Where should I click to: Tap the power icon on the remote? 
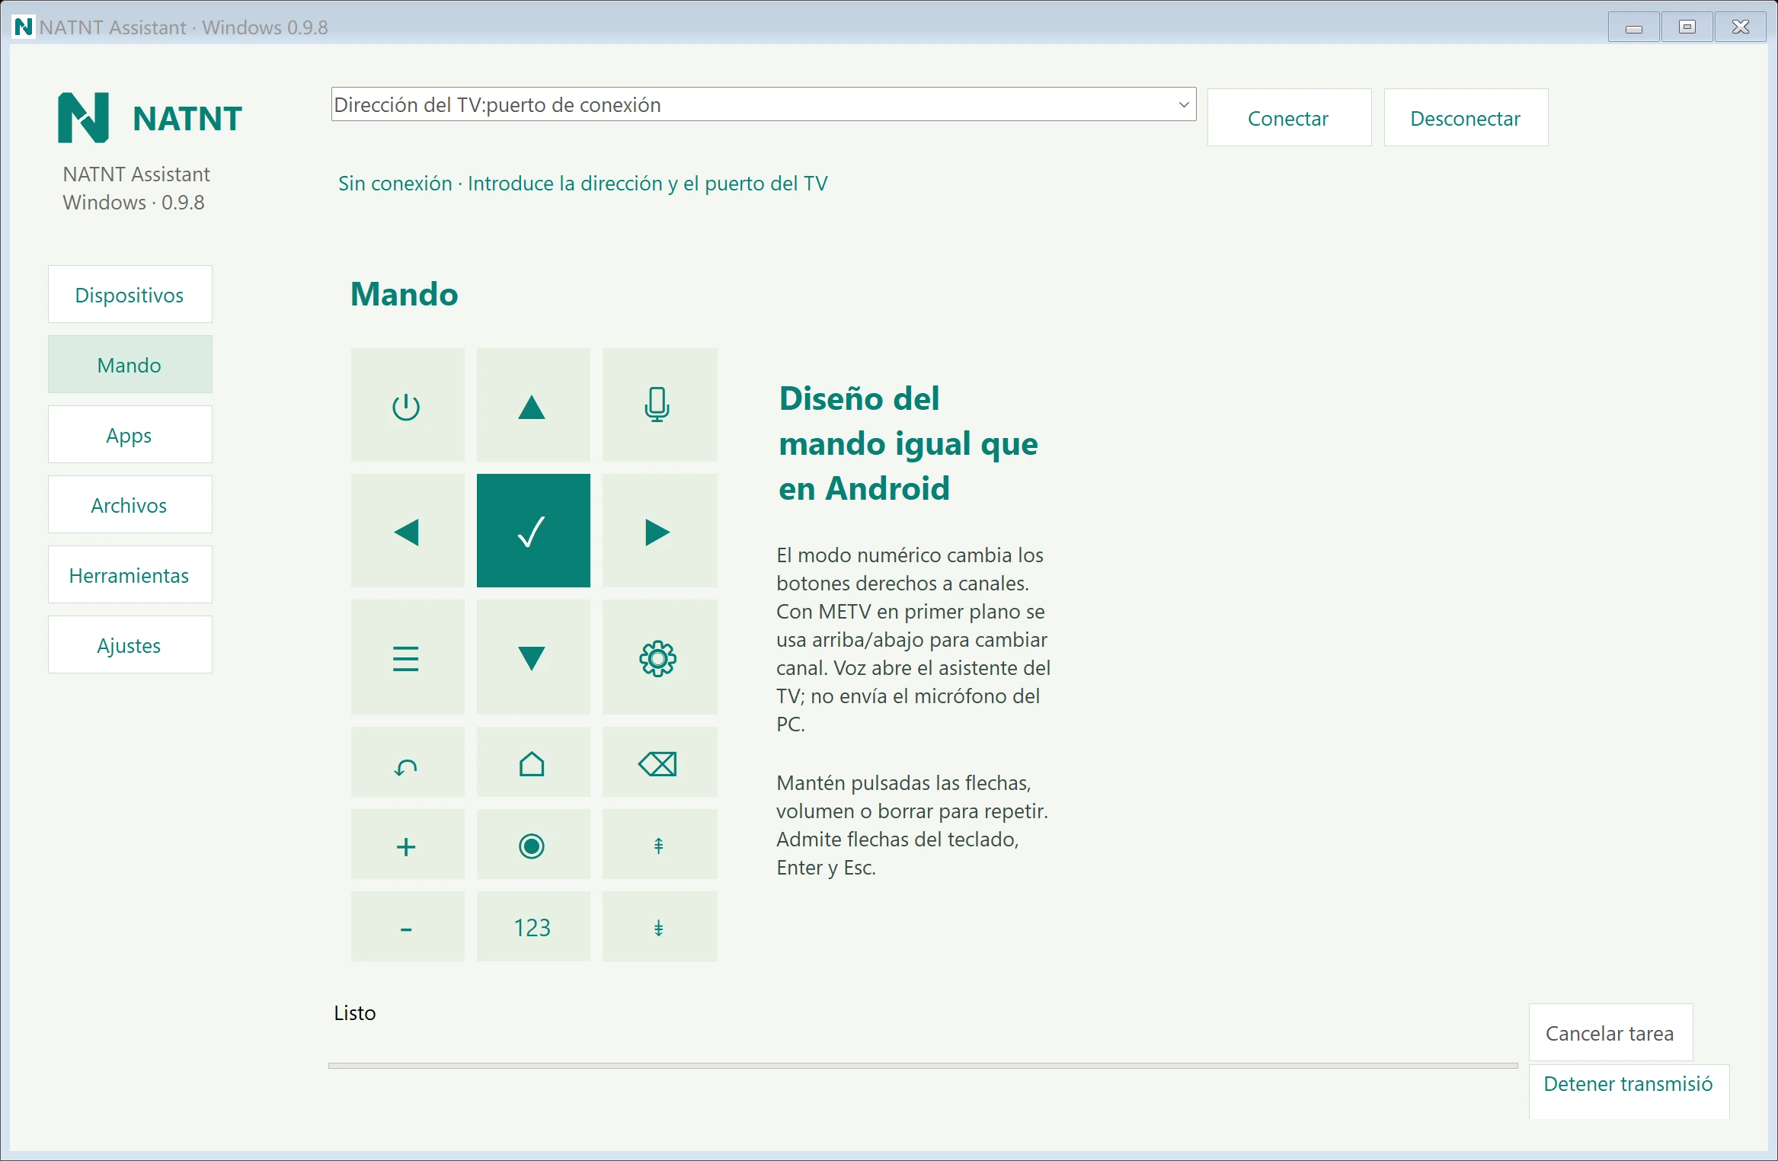tap(408, 405)
